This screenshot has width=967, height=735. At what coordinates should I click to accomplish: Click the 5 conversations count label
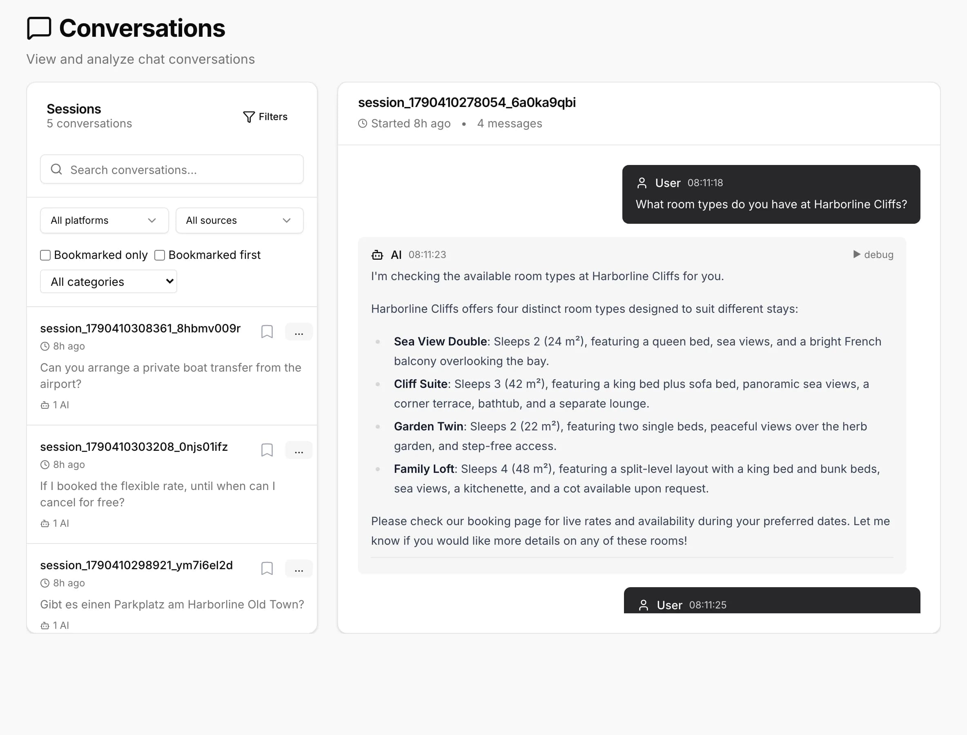[89, 124]
